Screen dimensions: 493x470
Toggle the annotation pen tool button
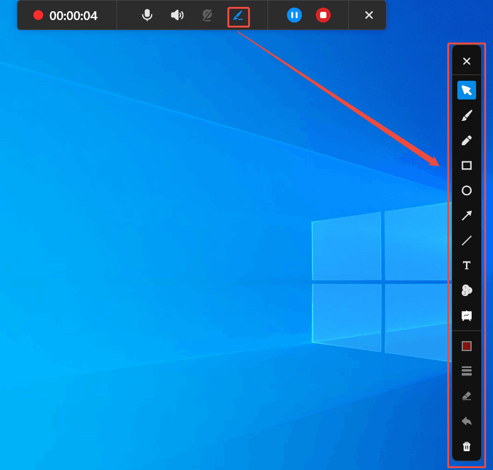(238, 16)
